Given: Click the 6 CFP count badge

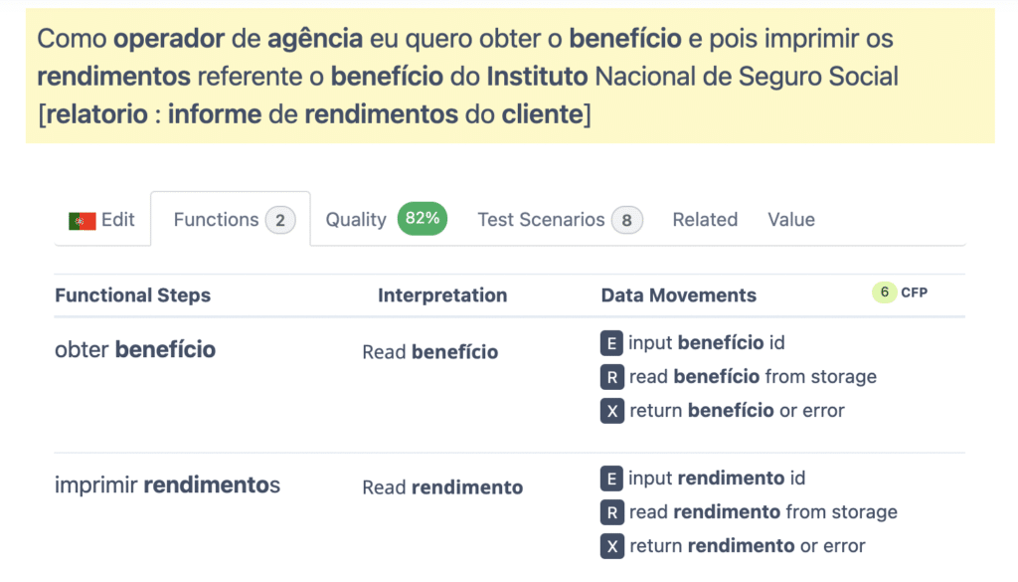Looking at the screenshot, I should click(884, 292).
